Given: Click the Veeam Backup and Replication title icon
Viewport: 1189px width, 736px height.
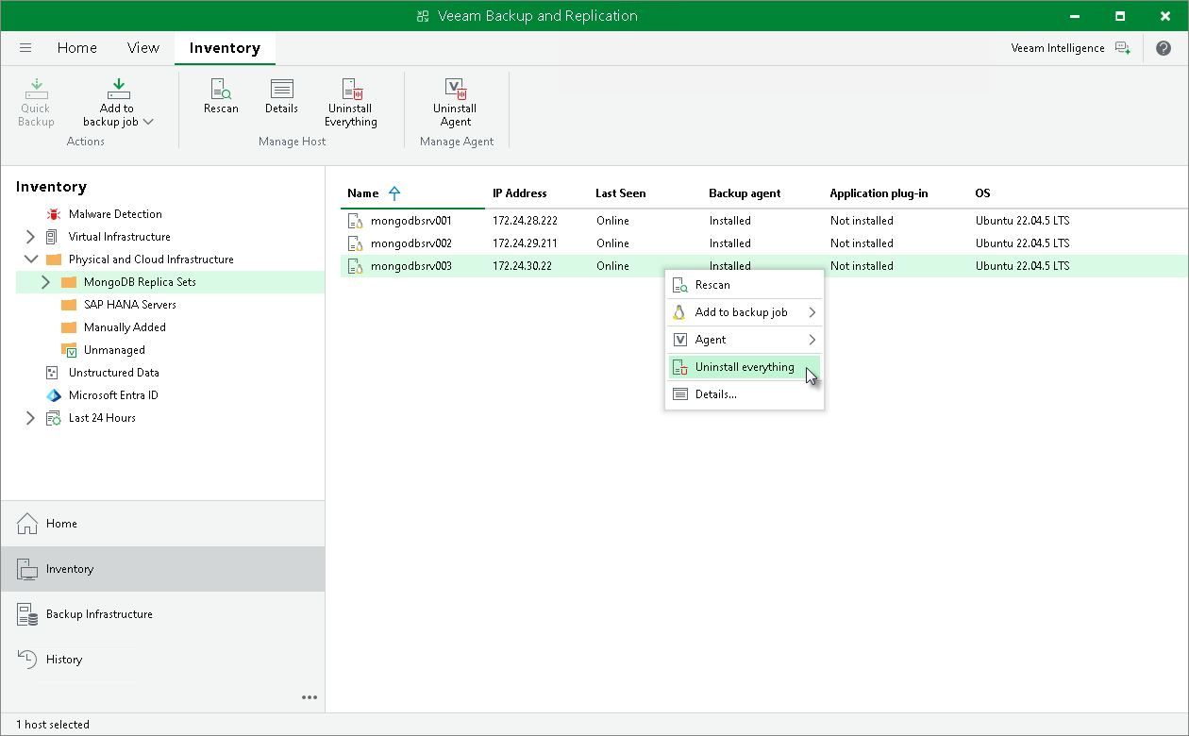Looking at the screenshot, I should [421, 16].
